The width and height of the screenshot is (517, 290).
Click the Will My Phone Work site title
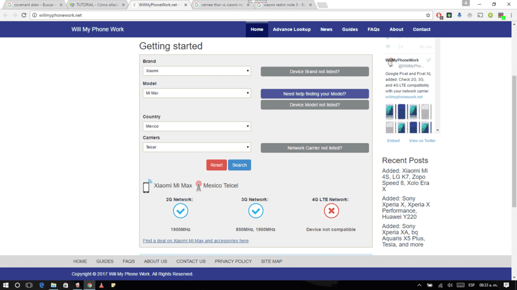click(x=98, y=29)
